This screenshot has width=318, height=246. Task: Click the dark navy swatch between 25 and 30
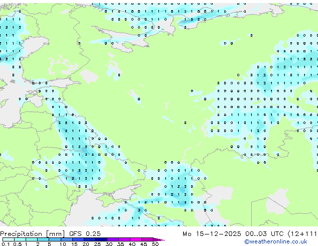pyautogui.click(x=101, y=239)
